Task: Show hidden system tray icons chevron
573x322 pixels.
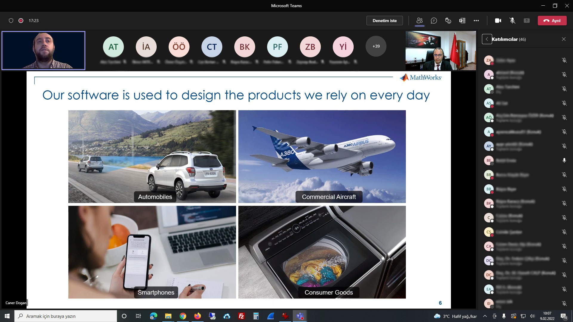Action: coord(485,316)
